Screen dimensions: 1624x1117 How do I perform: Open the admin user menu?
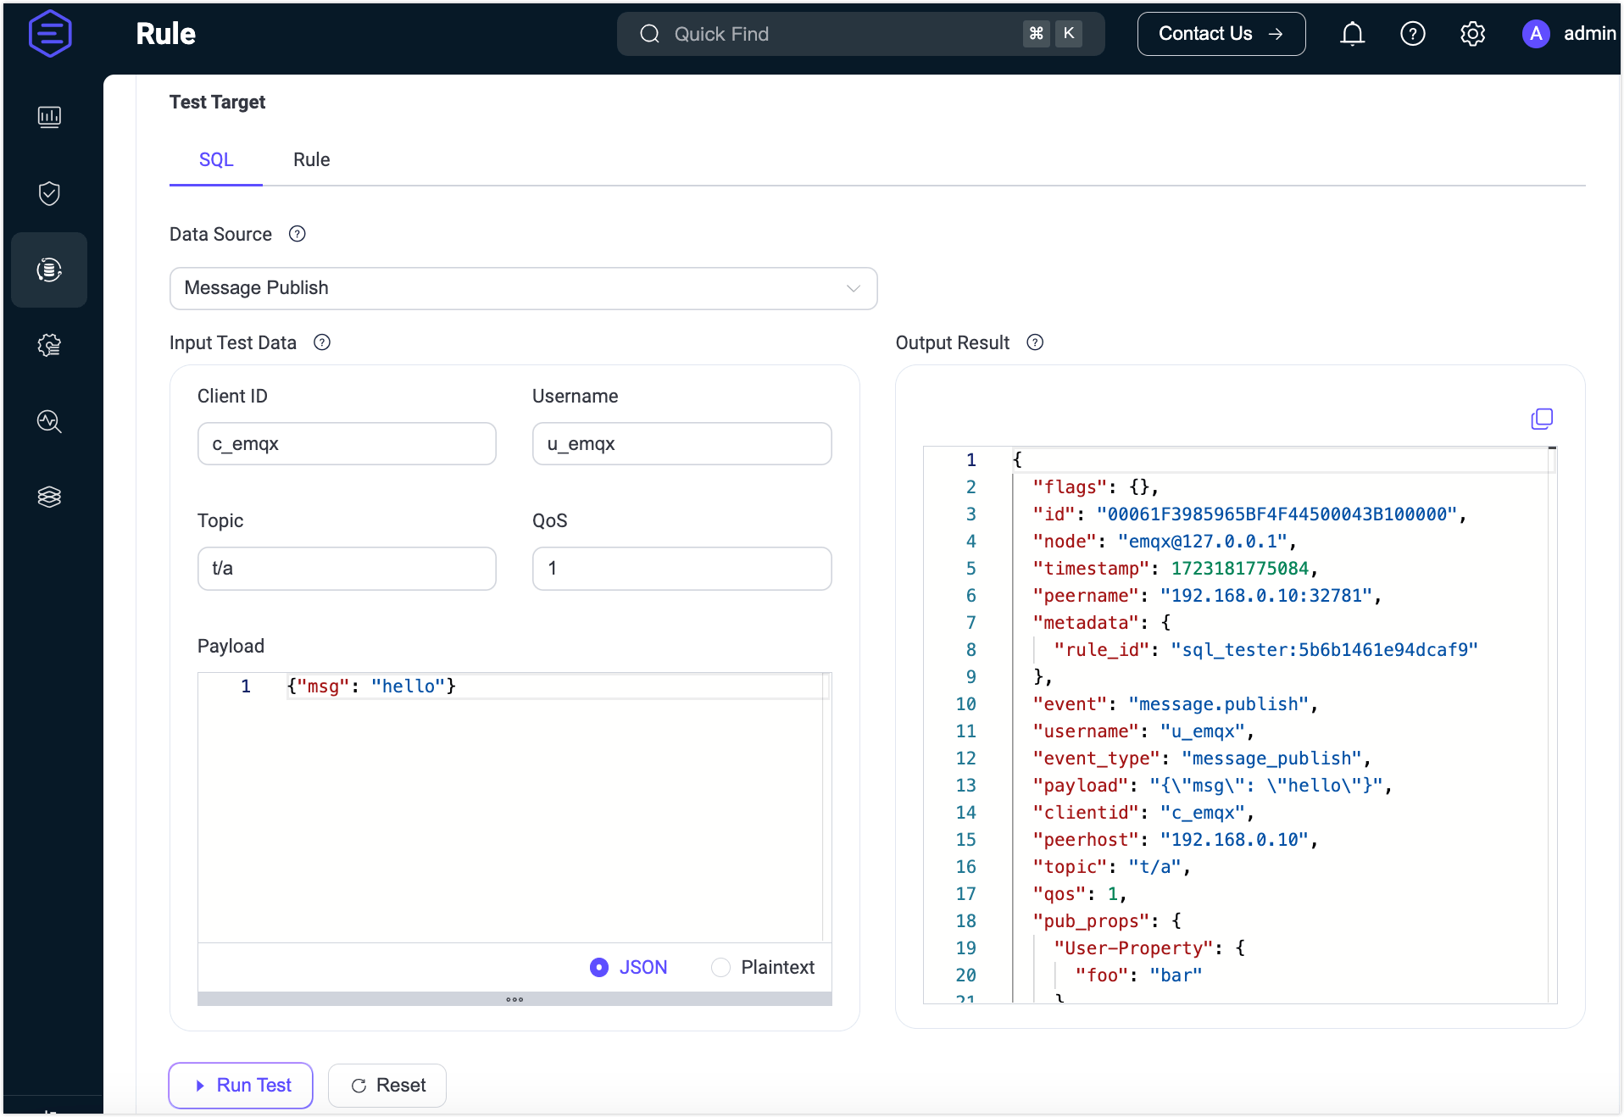click(1569, 34)
